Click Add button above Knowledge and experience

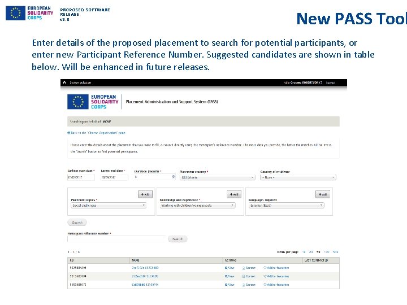234,194
